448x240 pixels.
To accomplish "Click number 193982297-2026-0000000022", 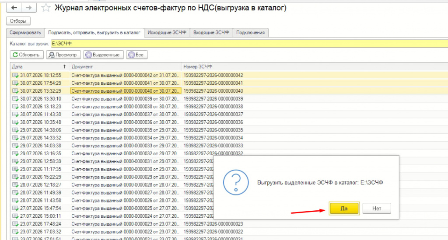I will 213,232.
